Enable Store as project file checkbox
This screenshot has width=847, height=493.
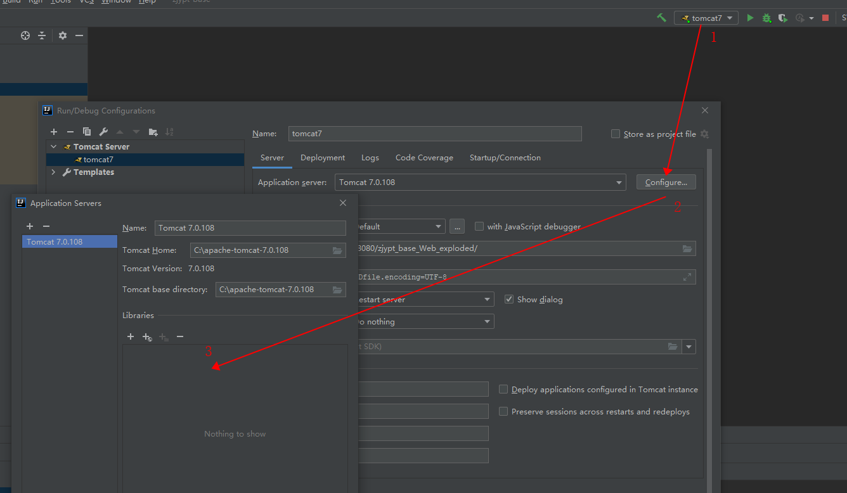click(616, 134)
